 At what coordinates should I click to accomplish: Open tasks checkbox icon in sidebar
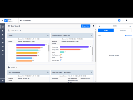coord(3,46)
